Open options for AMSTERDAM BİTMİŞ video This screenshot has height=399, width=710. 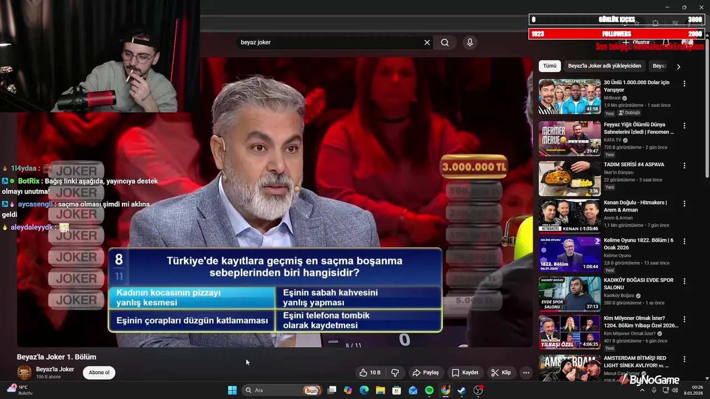[x=684, y=359]
